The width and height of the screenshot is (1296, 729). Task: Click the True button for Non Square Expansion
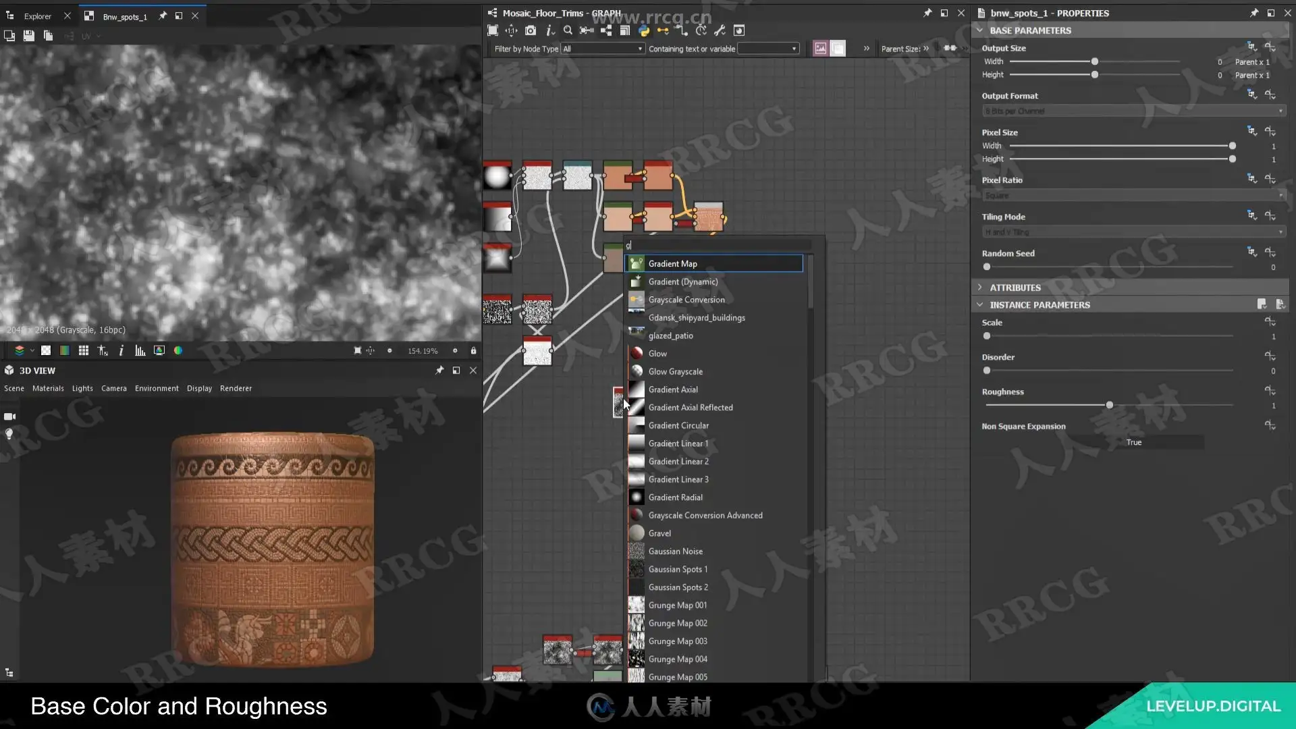click(x=1134, y=443)
